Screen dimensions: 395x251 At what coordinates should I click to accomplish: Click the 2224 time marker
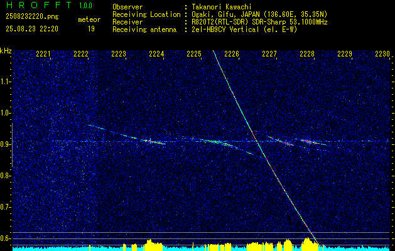156,54
